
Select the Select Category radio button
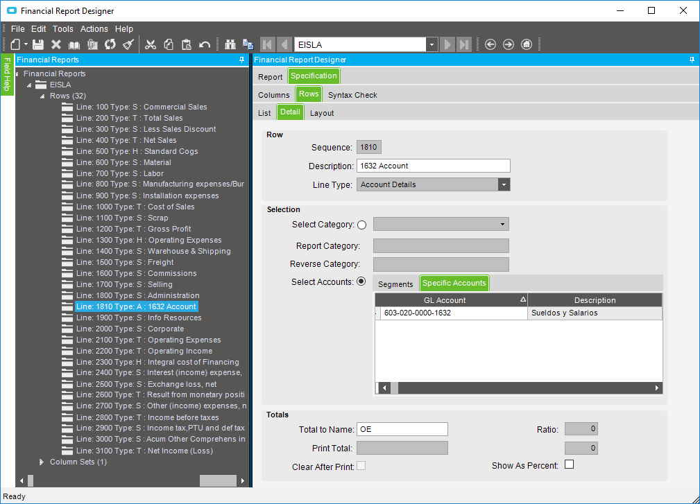(x=362, y=225)
